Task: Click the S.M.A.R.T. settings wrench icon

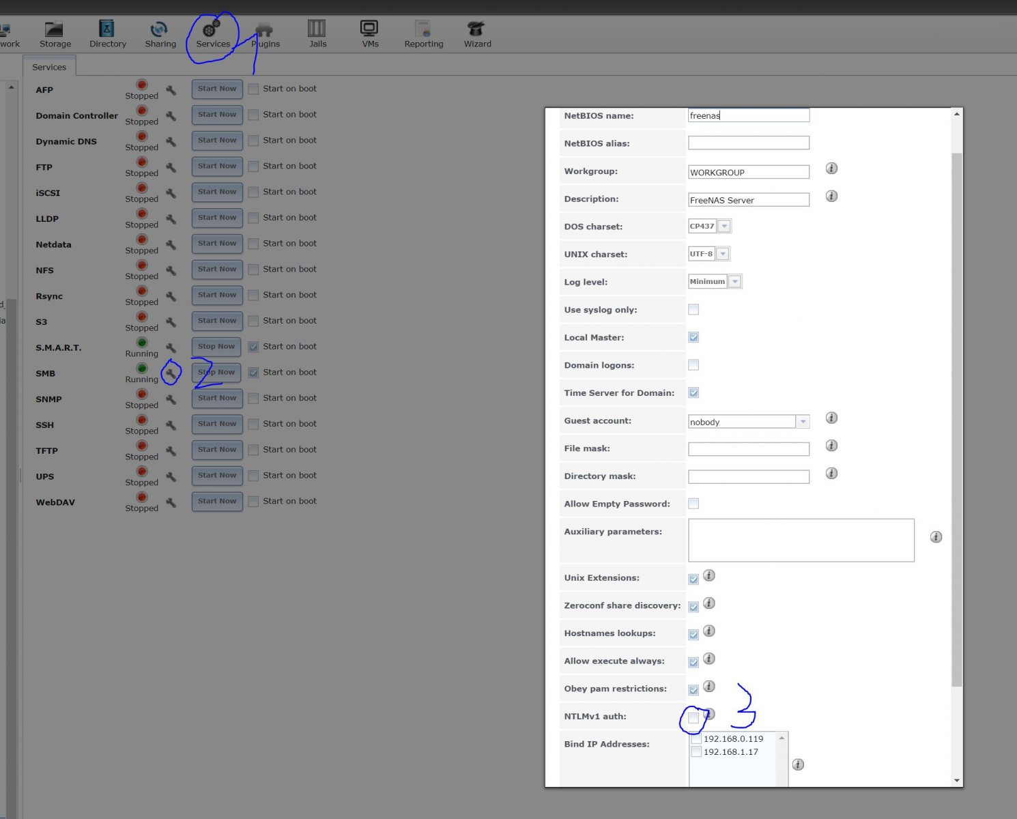Action: (x=171, y=348)
